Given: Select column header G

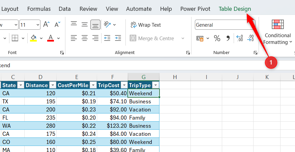Looking at the screenshot, I should [144, 77].
